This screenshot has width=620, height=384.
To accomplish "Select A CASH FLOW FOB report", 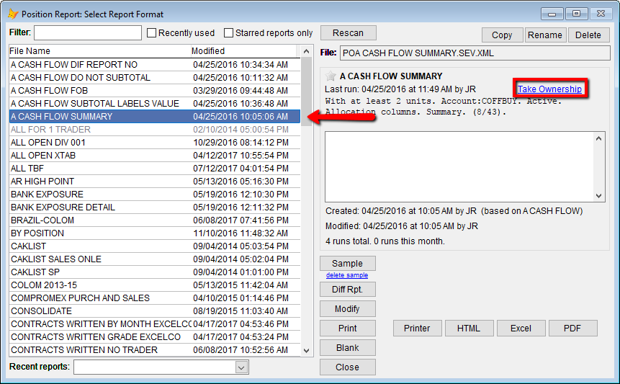I will click(155, 91).
